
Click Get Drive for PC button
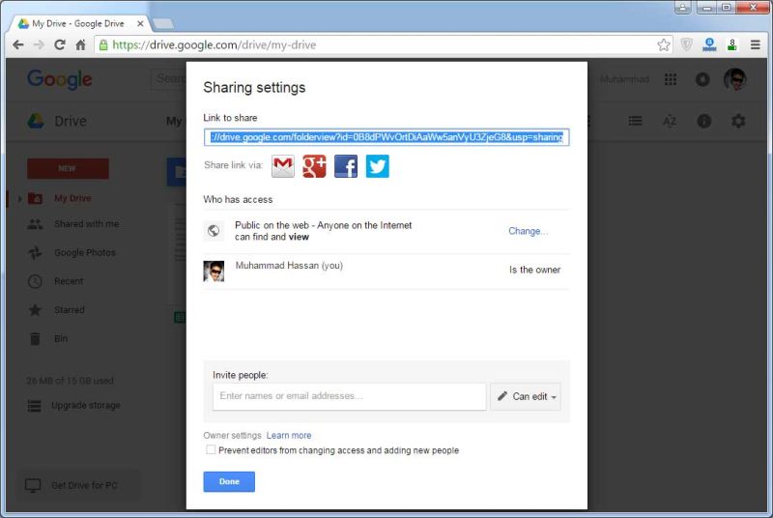[x=79, y=485]
